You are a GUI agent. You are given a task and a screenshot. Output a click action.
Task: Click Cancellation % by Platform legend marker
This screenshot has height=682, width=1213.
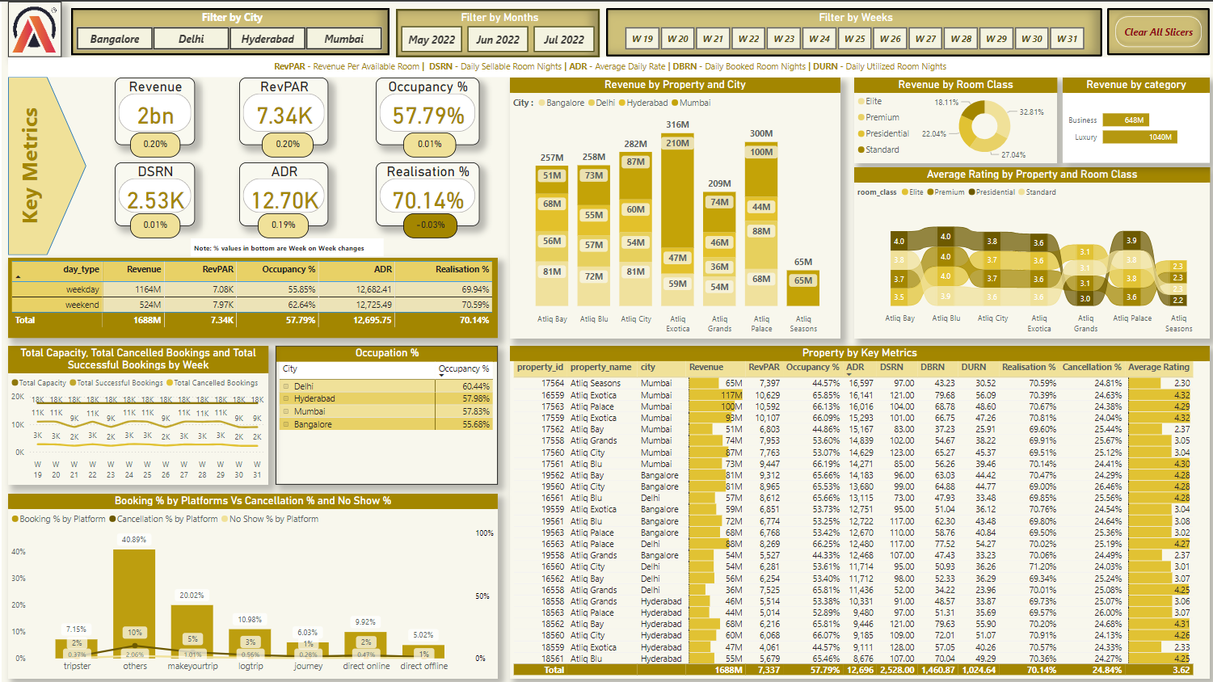[x=112, y=520]
